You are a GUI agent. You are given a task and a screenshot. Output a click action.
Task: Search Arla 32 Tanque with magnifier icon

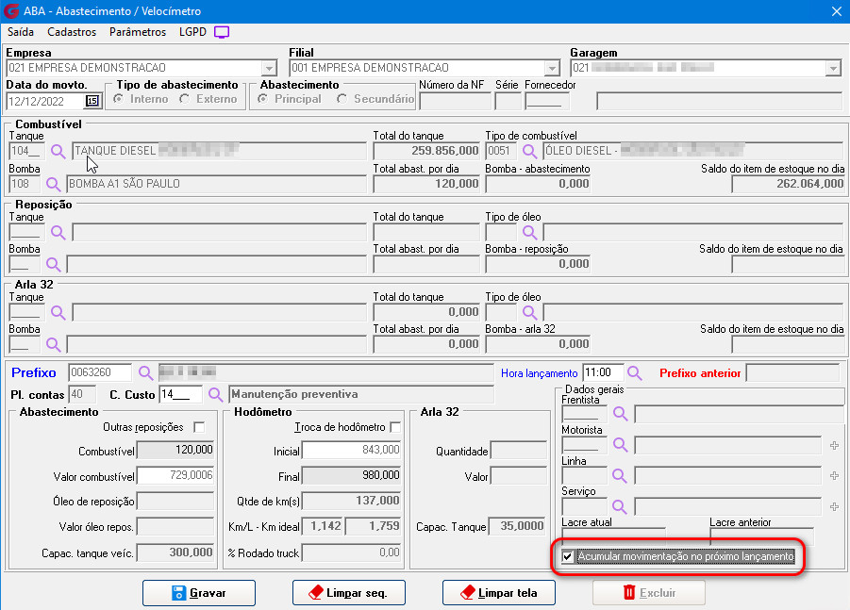coord(58,313)
